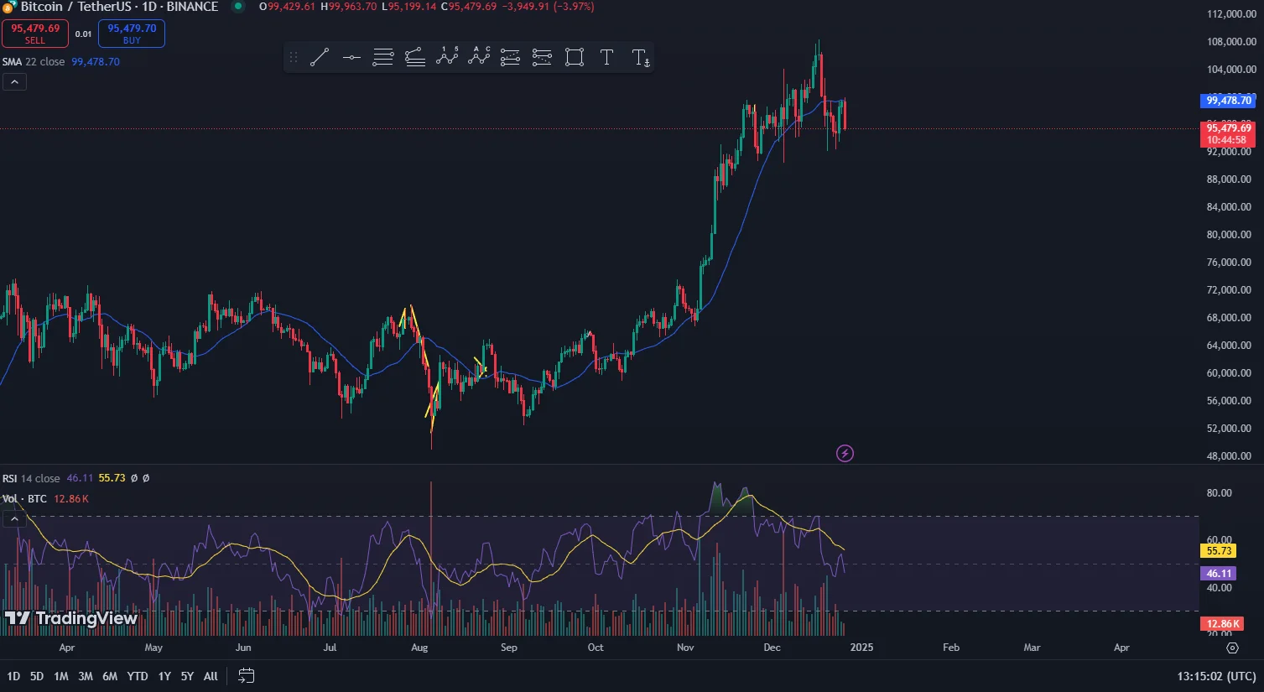Switch to the All time range
Viewport: 1264px width, 692px height.
211,676
